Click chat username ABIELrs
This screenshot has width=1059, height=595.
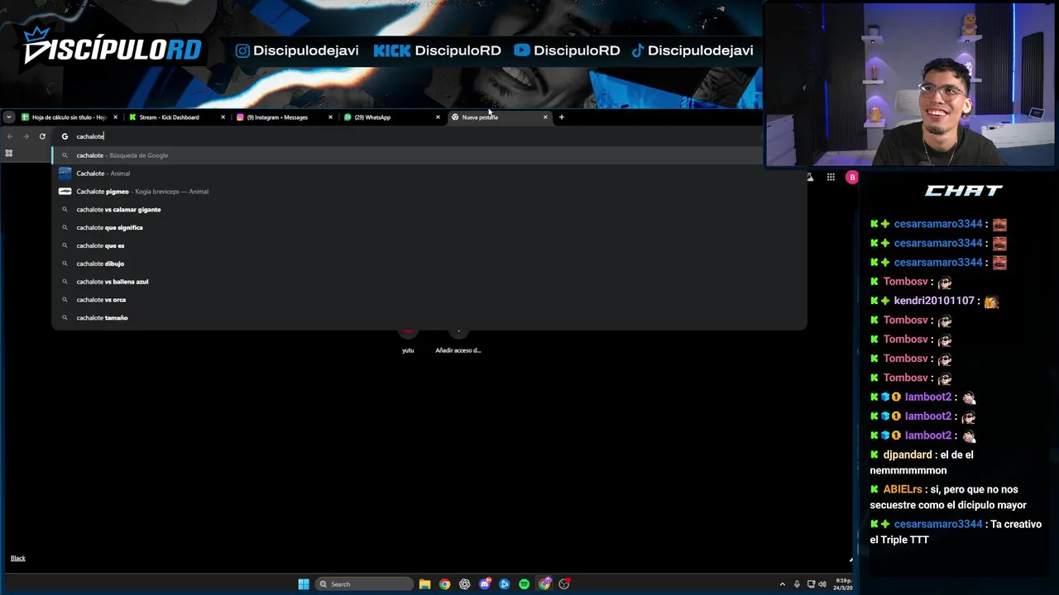tap(903, 489)
